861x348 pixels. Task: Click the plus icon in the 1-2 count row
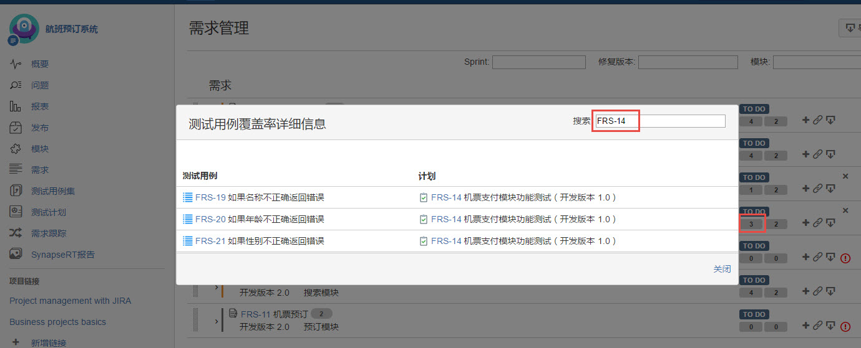[805, 189]
